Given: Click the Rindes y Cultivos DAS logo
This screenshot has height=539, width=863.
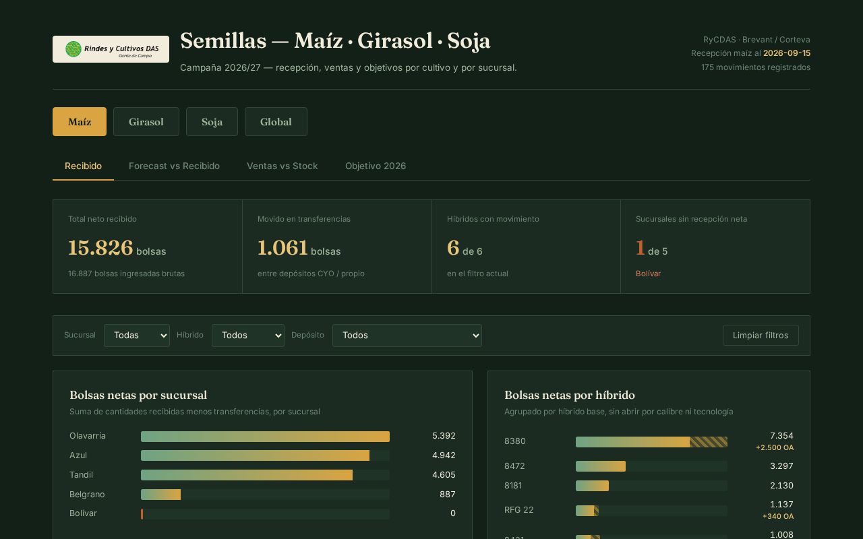Looking at the screenshot, I should pyautogui.click(x=111, y=49).
